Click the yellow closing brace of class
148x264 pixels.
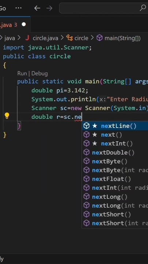click(5, 135)
